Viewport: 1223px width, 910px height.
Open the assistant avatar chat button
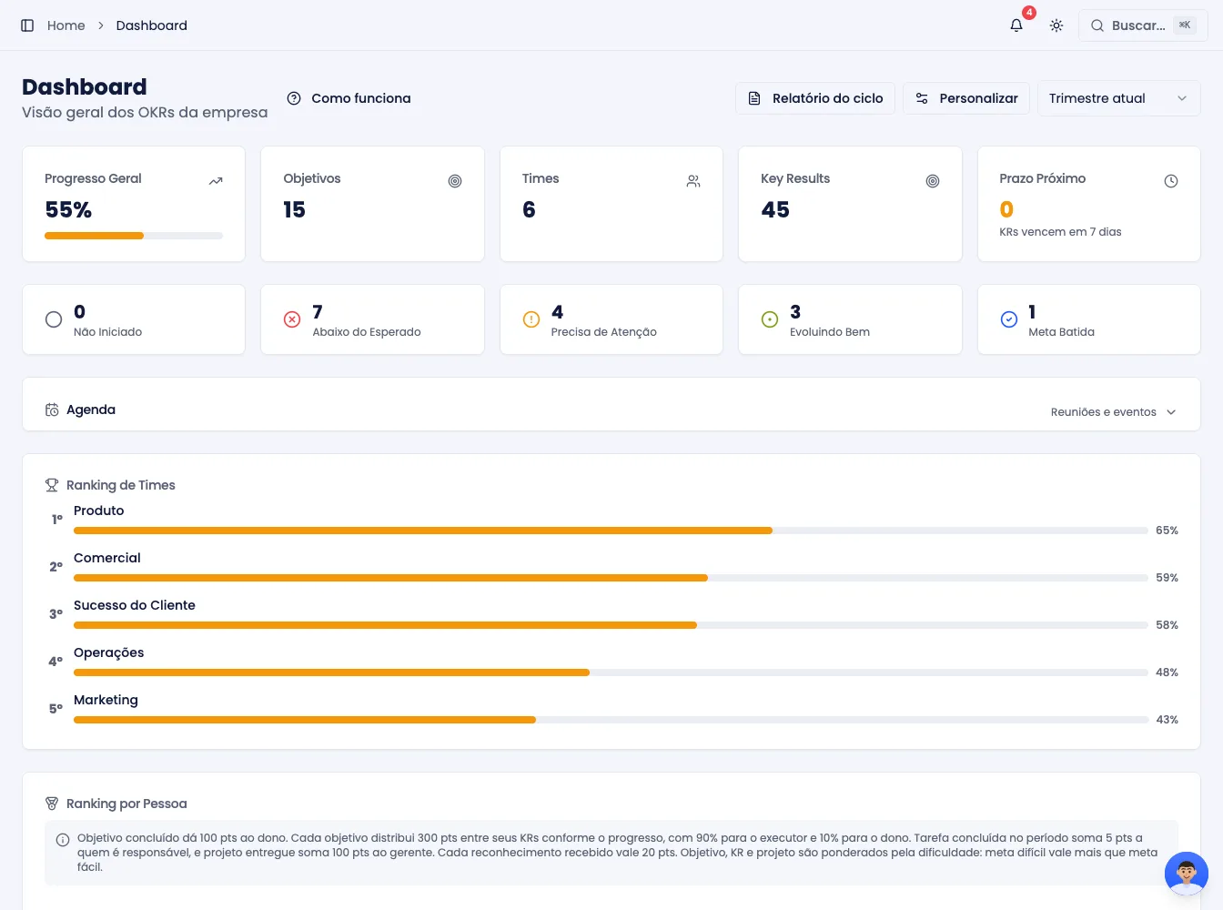pyautogui.click(x=1187, y=874)
